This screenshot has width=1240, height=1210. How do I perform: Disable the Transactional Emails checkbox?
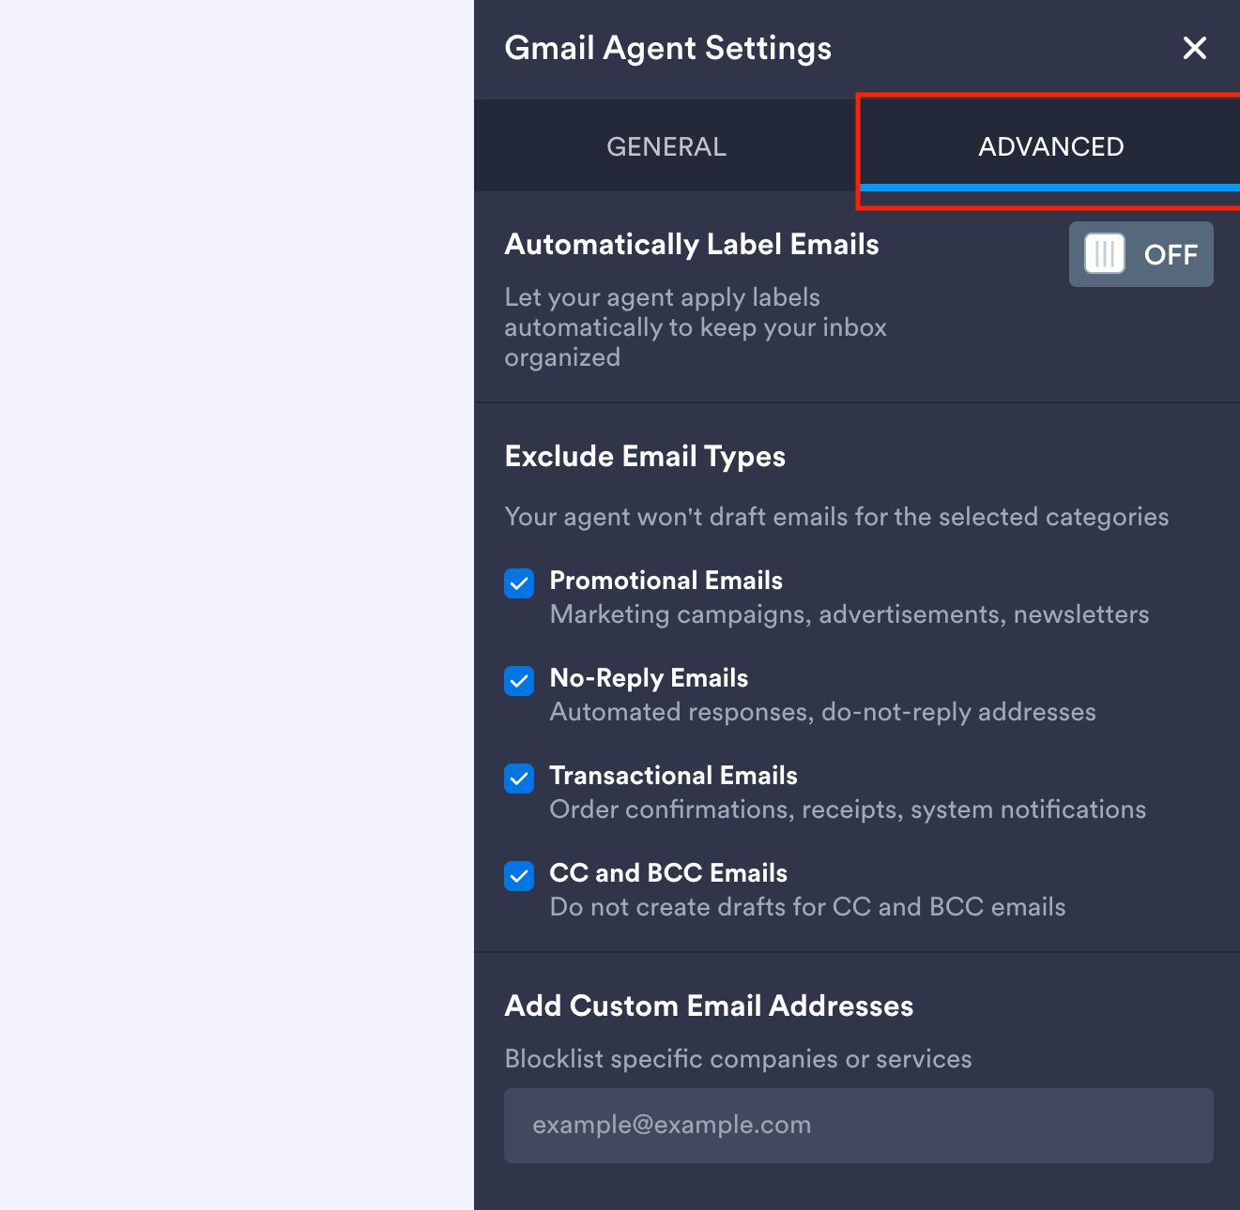(519, 779)
